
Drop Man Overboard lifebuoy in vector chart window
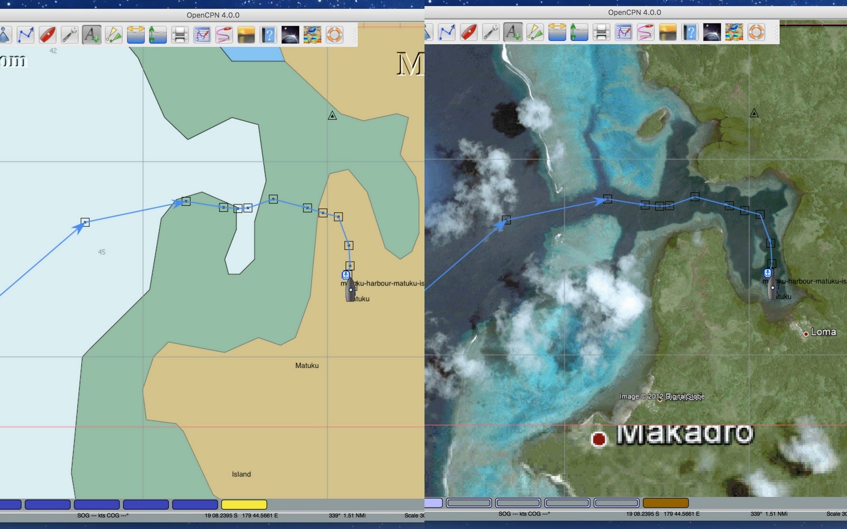click(335, 35)
